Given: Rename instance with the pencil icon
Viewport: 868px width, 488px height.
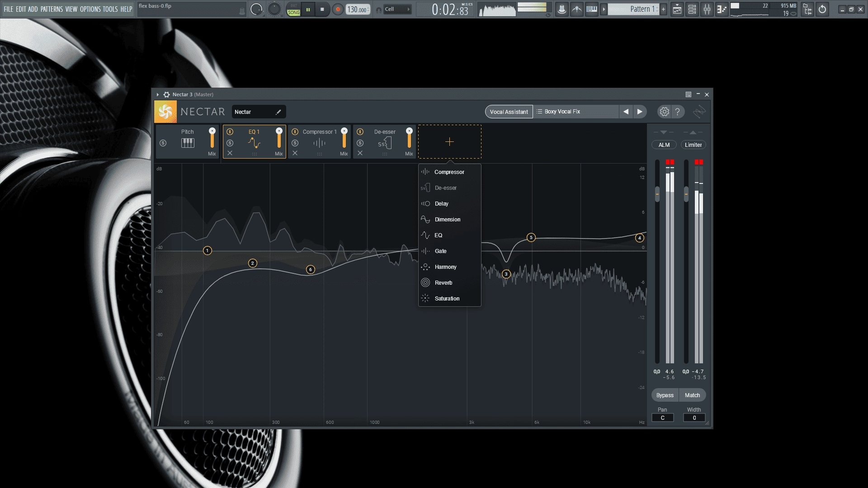Looking at the screenshot, I should click(x=278, y=112).
